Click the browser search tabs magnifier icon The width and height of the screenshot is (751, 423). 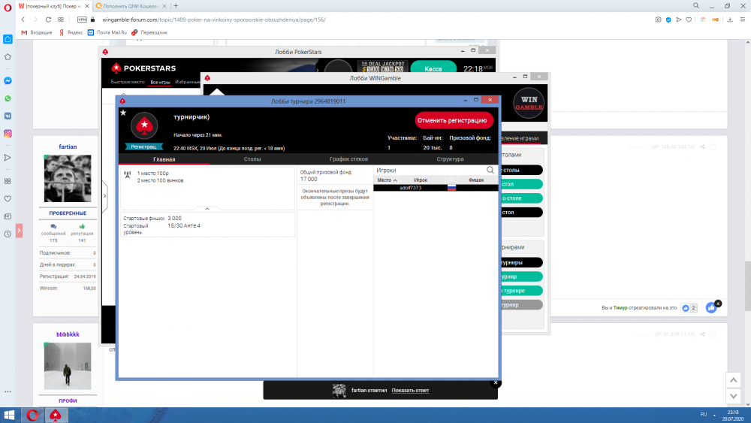point(696,6)
